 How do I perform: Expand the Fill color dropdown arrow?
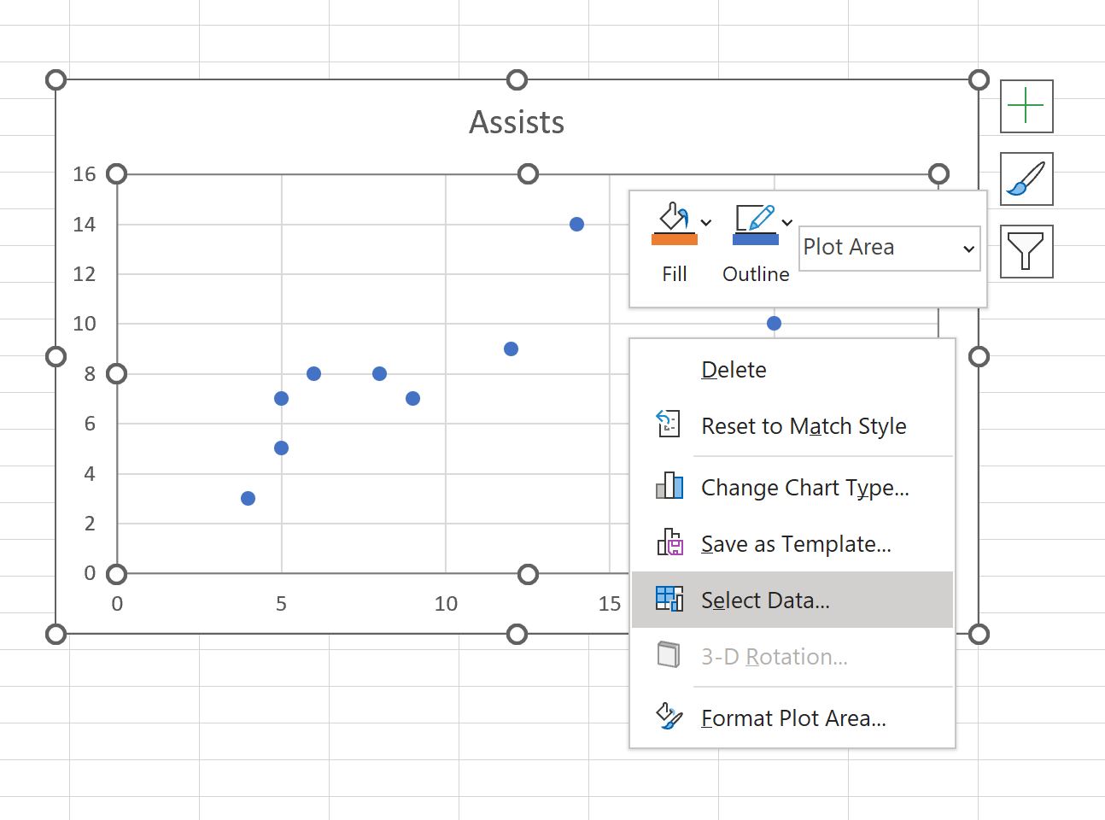(706, 222)
